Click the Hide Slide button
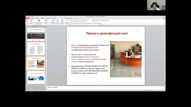Image resolution: width=191 pixels, height=107 pixels. click(x=58, y=22)
